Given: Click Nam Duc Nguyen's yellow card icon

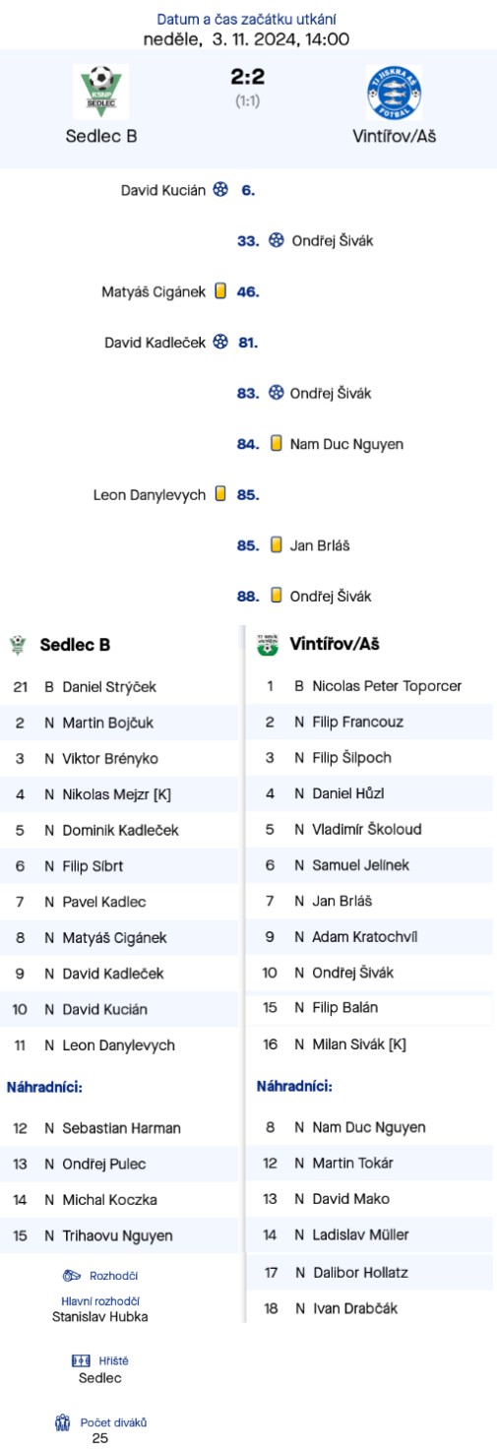Looking at the screenshot, I should pyautogui.click(x=277, y=444).
